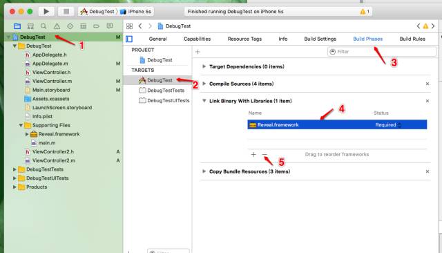The image size is (442, 253).
Task: Show the Breakpoint navigator
Action: [x=96, y=26]
